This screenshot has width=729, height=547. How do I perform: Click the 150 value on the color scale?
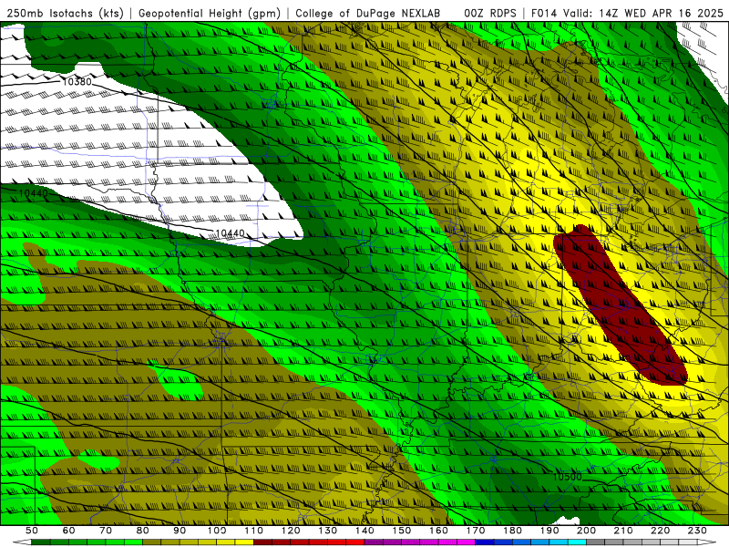402,531
